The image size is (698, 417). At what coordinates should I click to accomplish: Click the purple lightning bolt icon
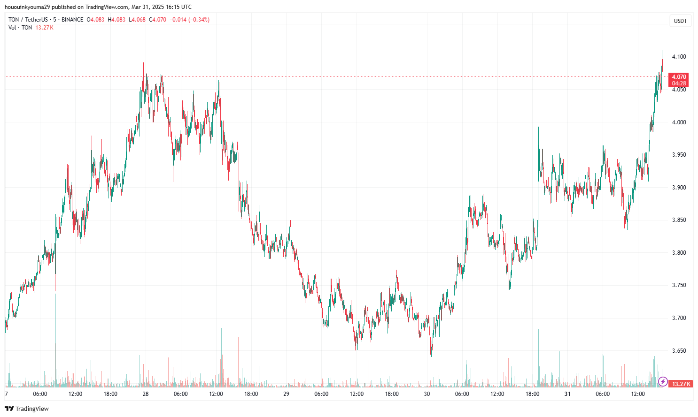coord(663,381)
